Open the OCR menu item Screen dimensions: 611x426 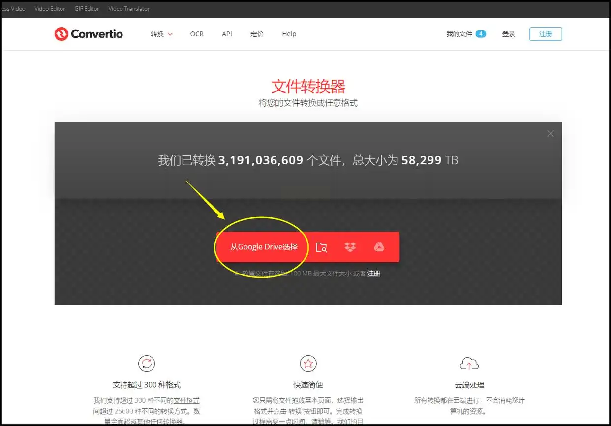(x=197, y=34)
